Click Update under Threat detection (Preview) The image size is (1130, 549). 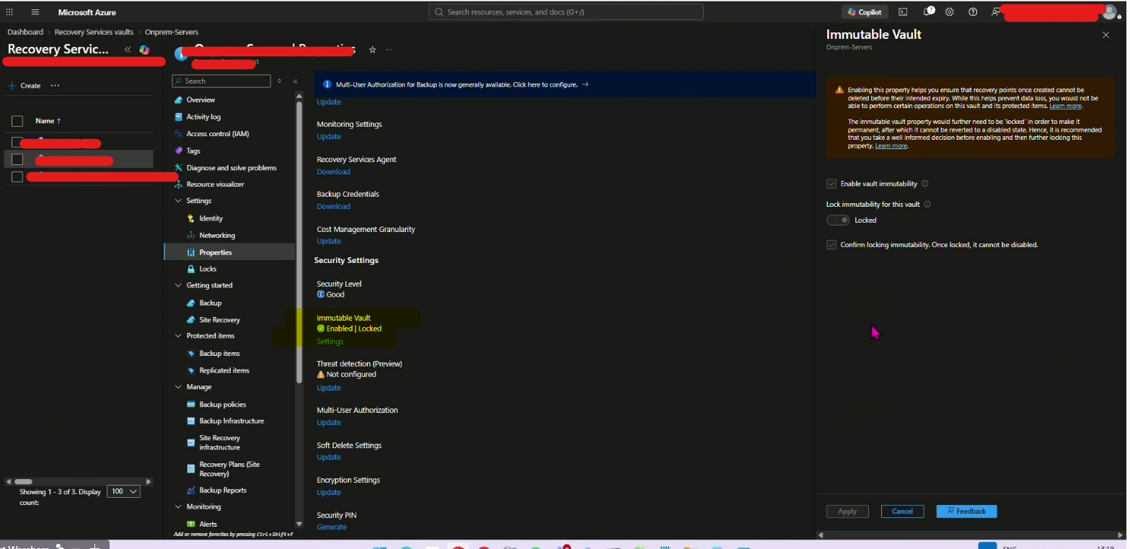pos(329,388)
